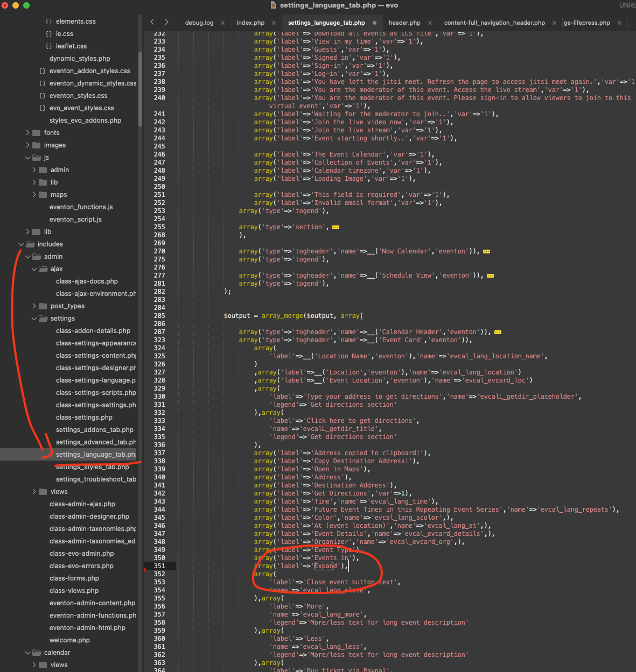Switch to content-full_navigation_header.php tab
Screen dimensions: 636x672
point(494,23)
